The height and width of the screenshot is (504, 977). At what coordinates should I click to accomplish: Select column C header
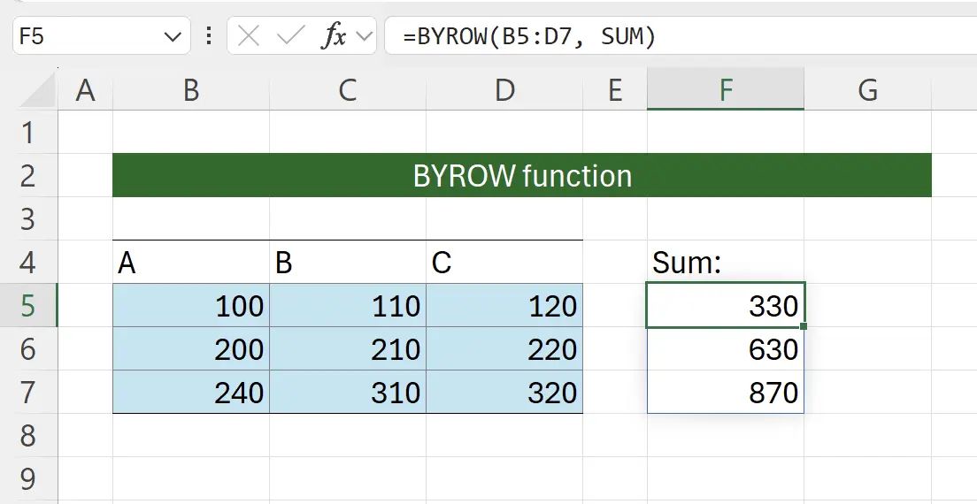coord(348,90)
